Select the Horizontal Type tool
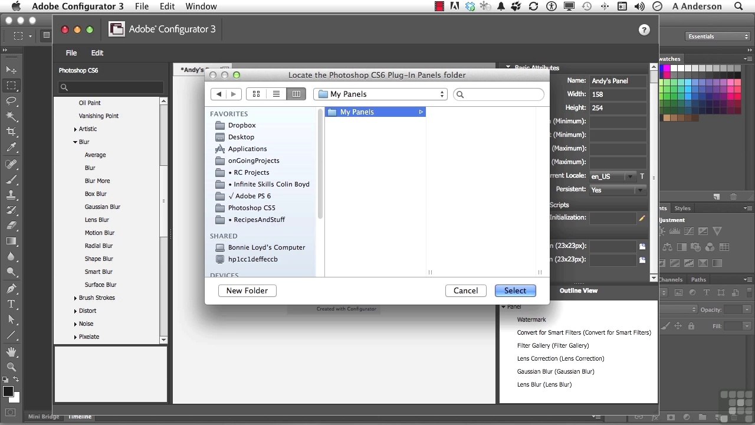This screenshot has width=755, height=425. pos(11,304)
